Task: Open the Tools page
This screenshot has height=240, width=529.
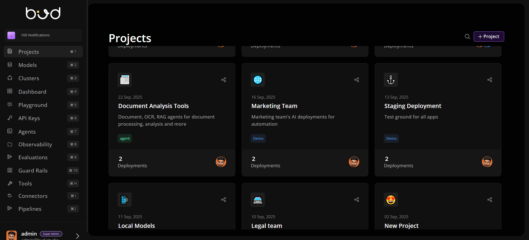Action: coord(43,183)
